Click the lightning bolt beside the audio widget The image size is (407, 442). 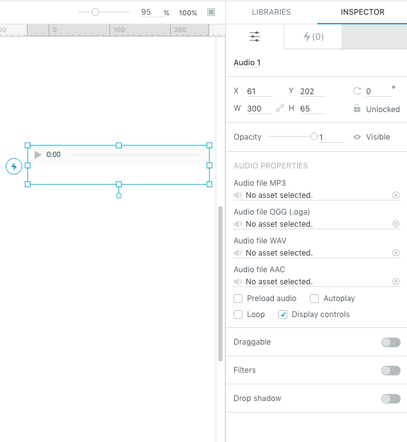click(x=14, y=167)
